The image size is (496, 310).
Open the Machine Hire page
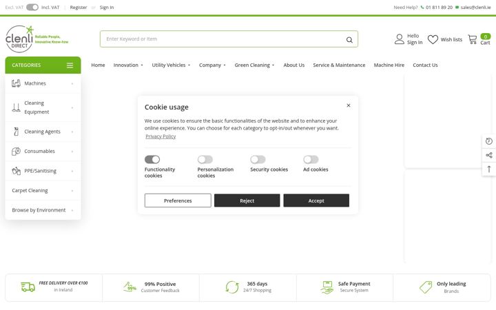click(389, 65)
